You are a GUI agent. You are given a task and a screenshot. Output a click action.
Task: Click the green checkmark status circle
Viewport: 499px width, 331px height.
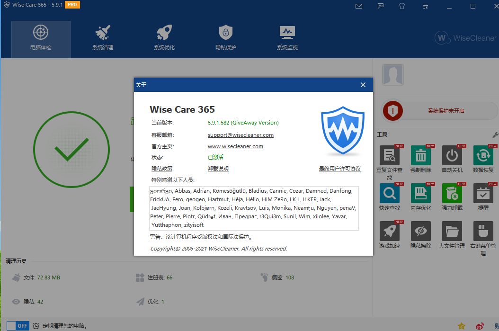click(71, 150)
